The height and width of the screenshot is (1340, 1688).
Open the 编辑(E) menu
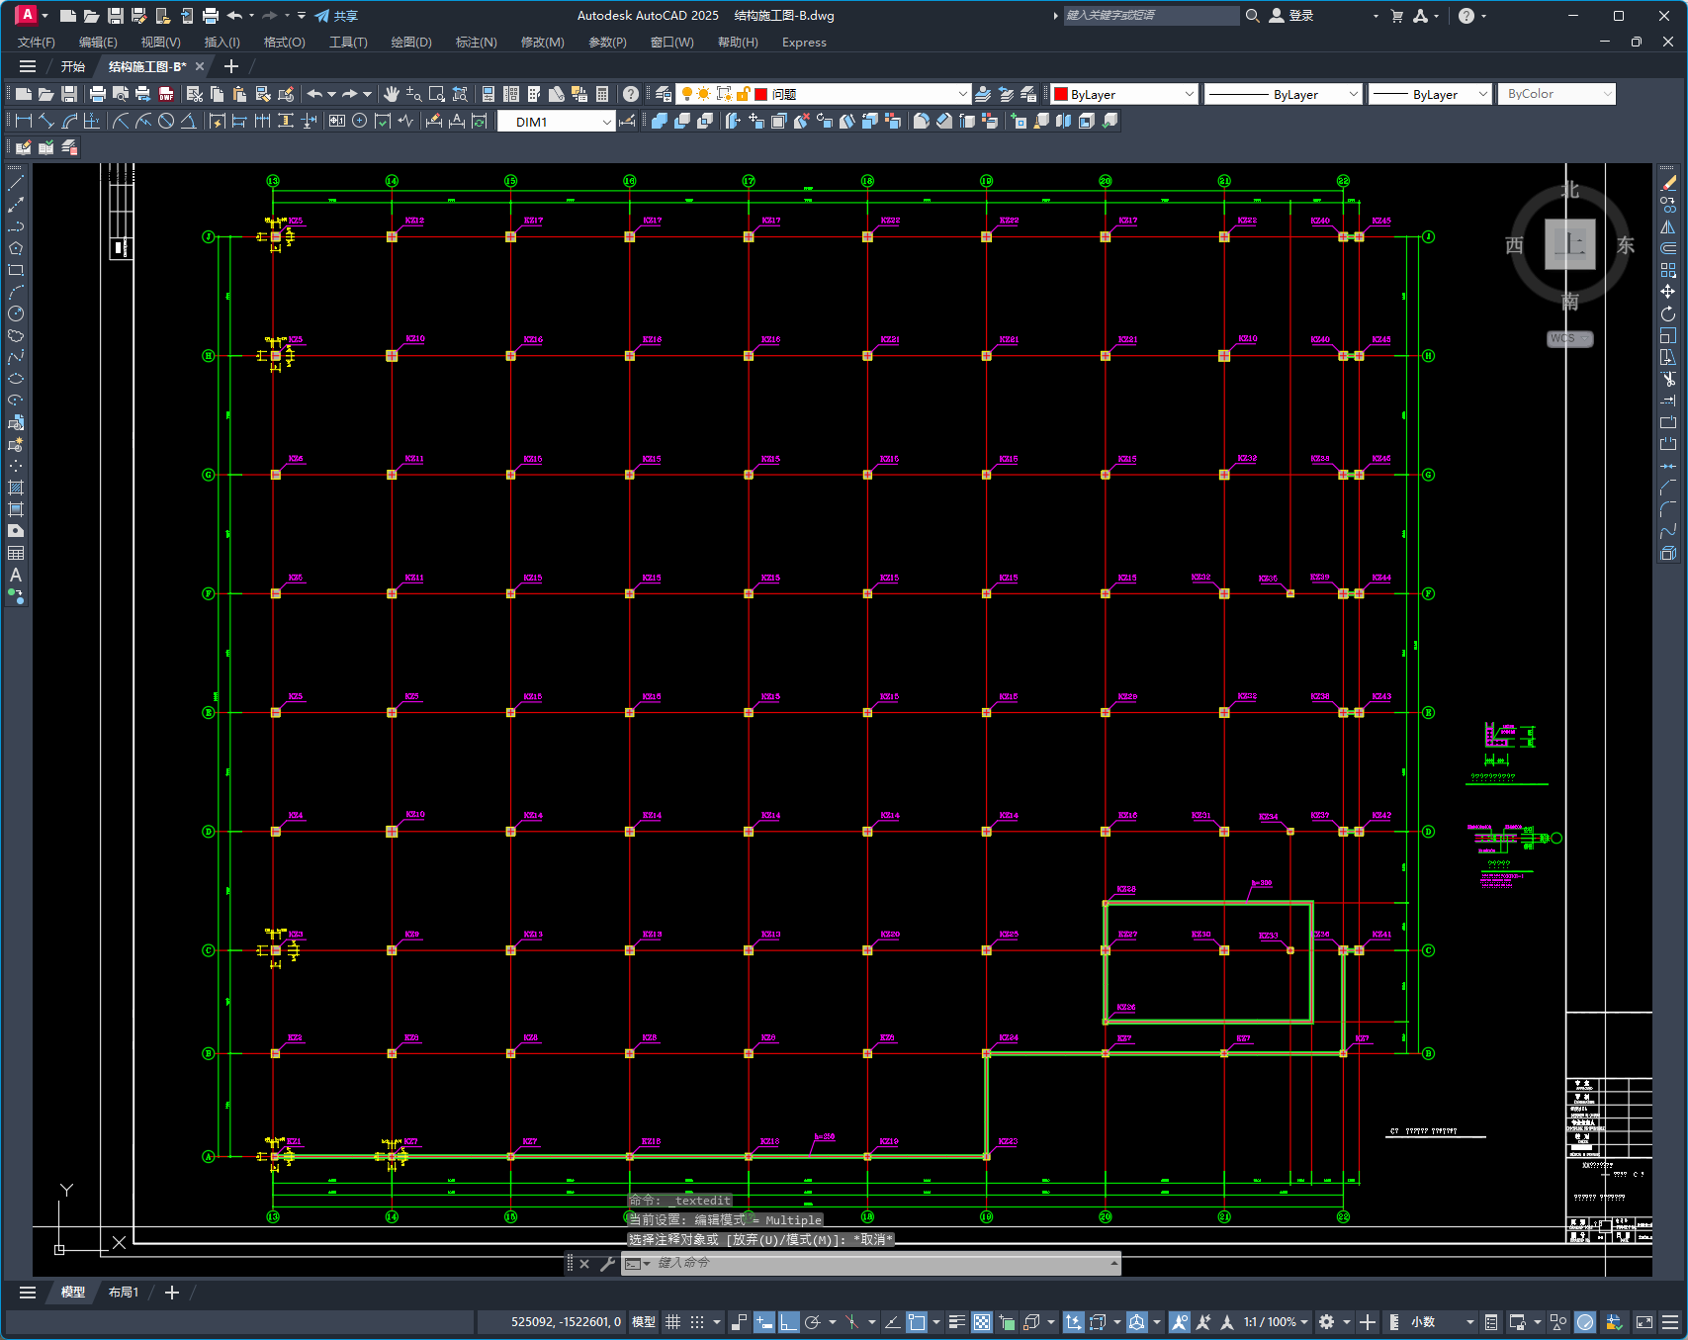tap(98, 43)
